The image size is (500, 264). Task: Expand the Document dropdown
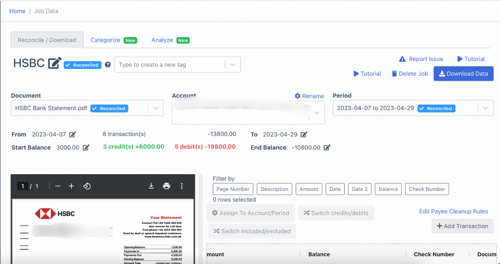(156, 108)
